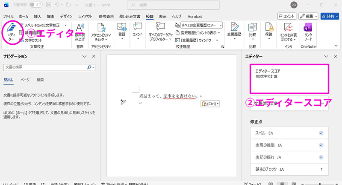Click the document search (文書の検索) field
Viewport: 342px width, 185px height.
(45, 67)
